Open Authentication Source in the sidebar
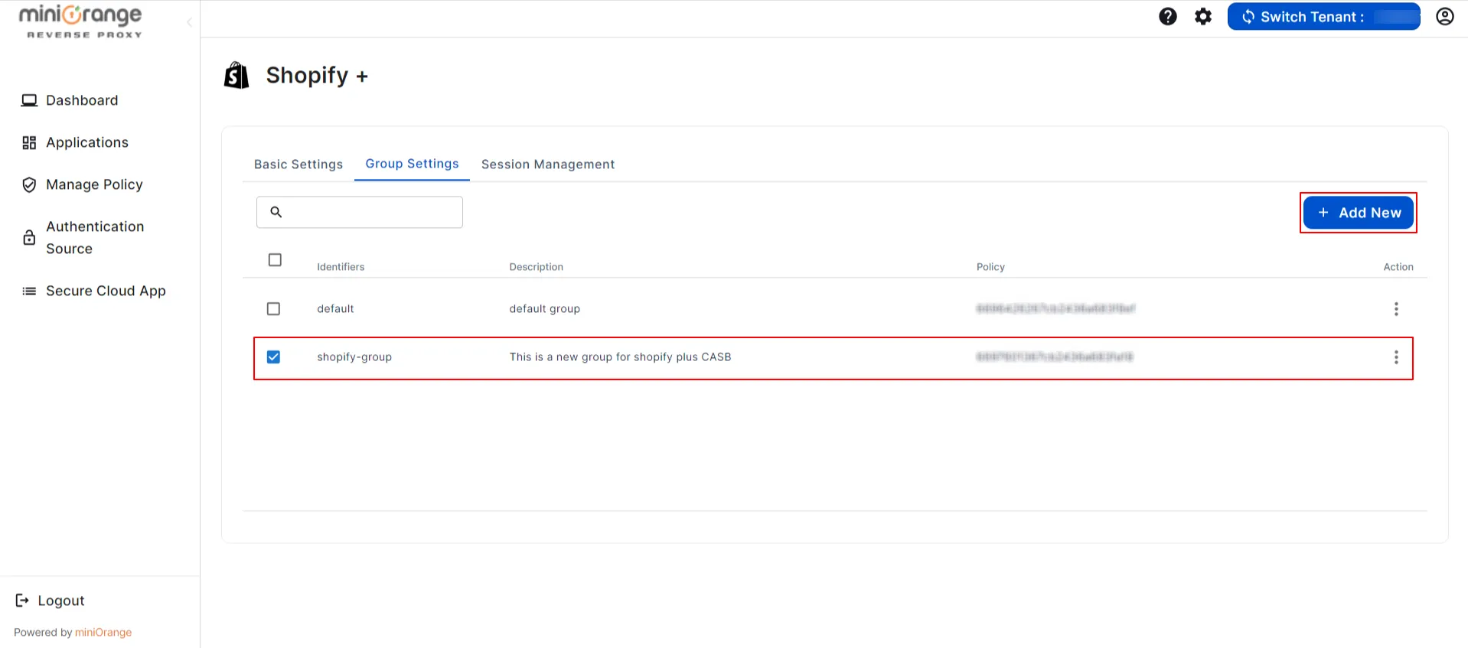Viewport: 1468px width, 648px height. pyautogui.click(x=83, y=237)
